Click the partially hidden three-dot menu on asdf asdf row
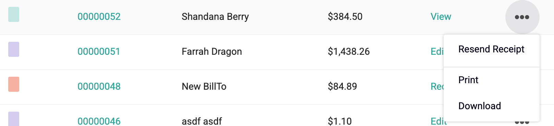 coord(522,123)
